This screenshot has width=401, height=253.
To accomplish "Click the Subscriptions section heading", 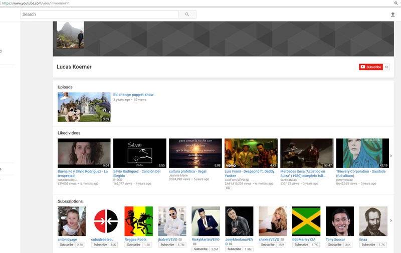I will click(x=70, y=201).
